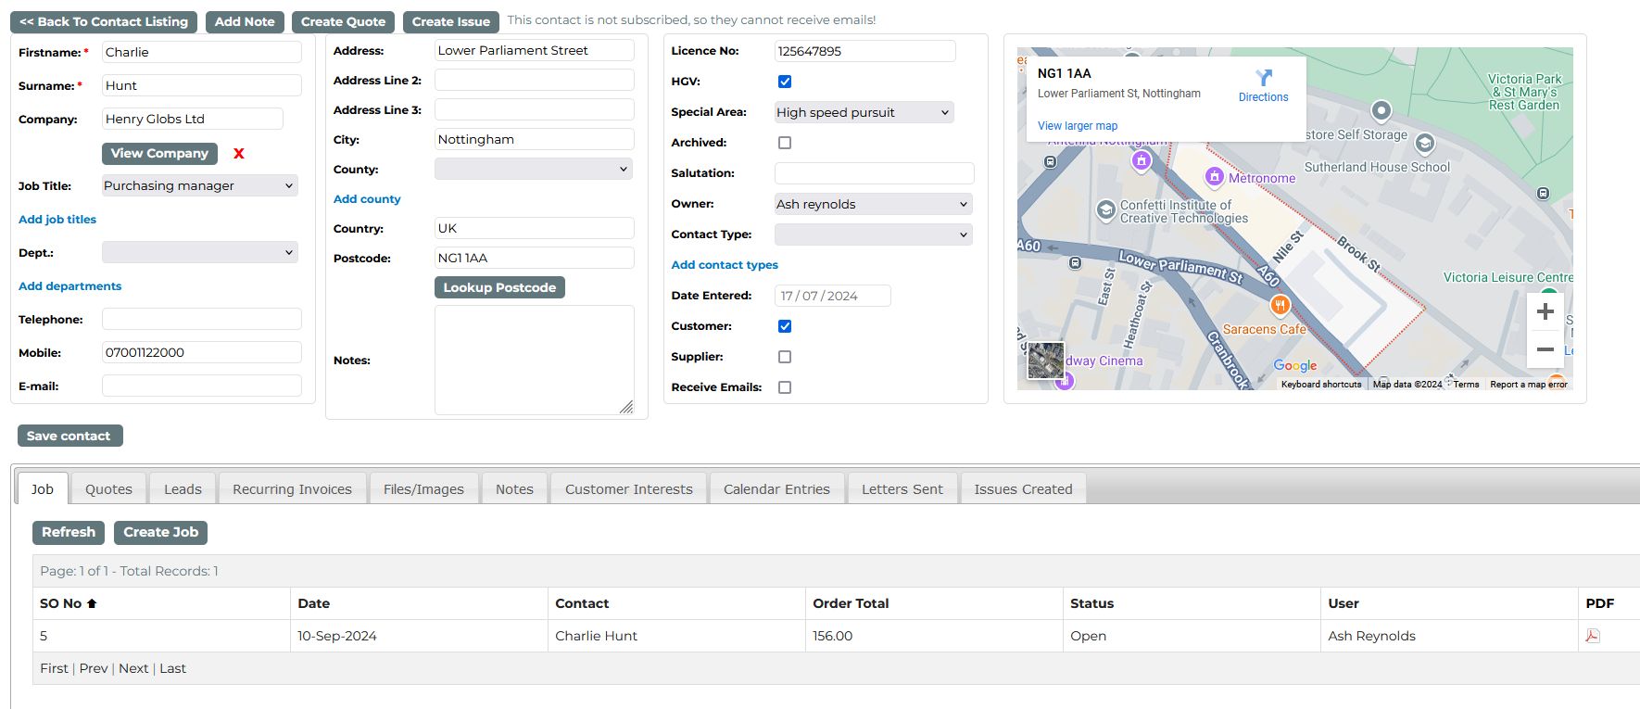This screenshot has width=1640, height=709.
Task: Click the Saracens Cafe map marker
Action: click(x=1280, y=305)
